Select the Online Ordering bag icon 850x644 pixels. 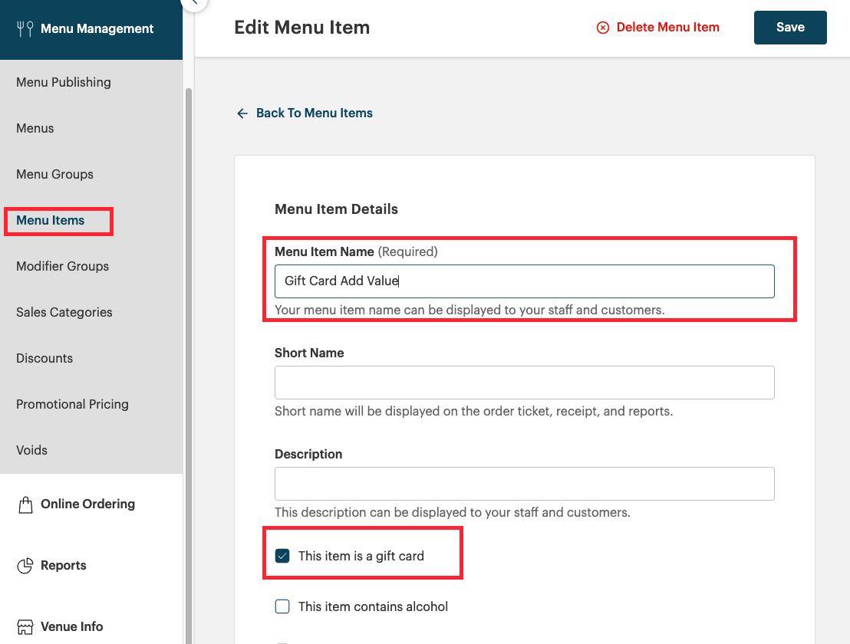(x=27, y=504)
